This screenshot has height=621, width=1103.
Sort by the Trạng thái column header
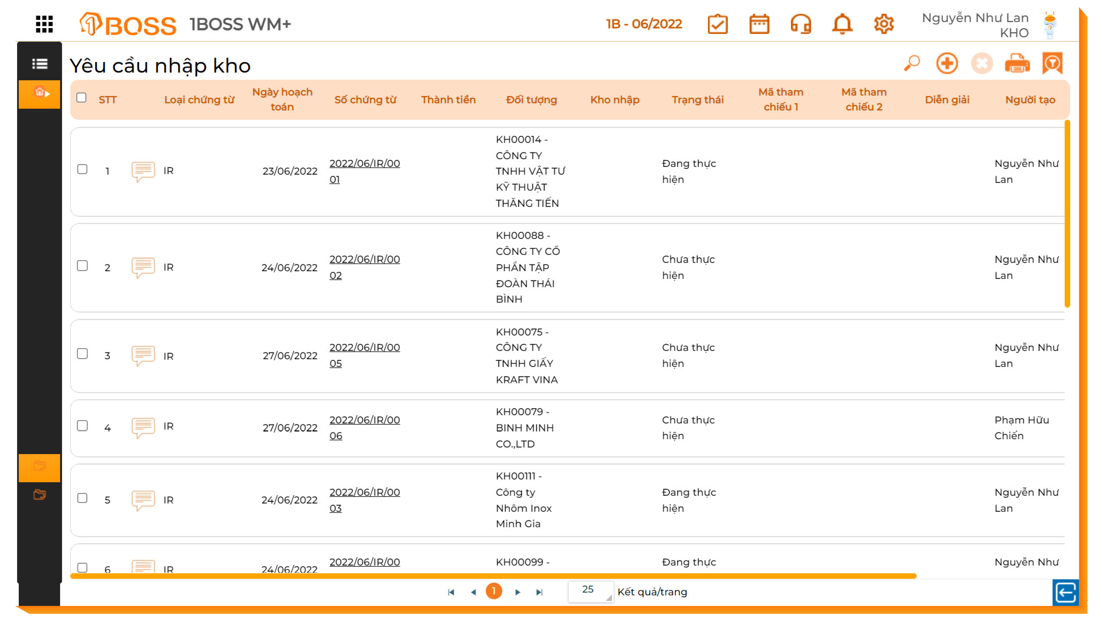click(x=697, y=99)
